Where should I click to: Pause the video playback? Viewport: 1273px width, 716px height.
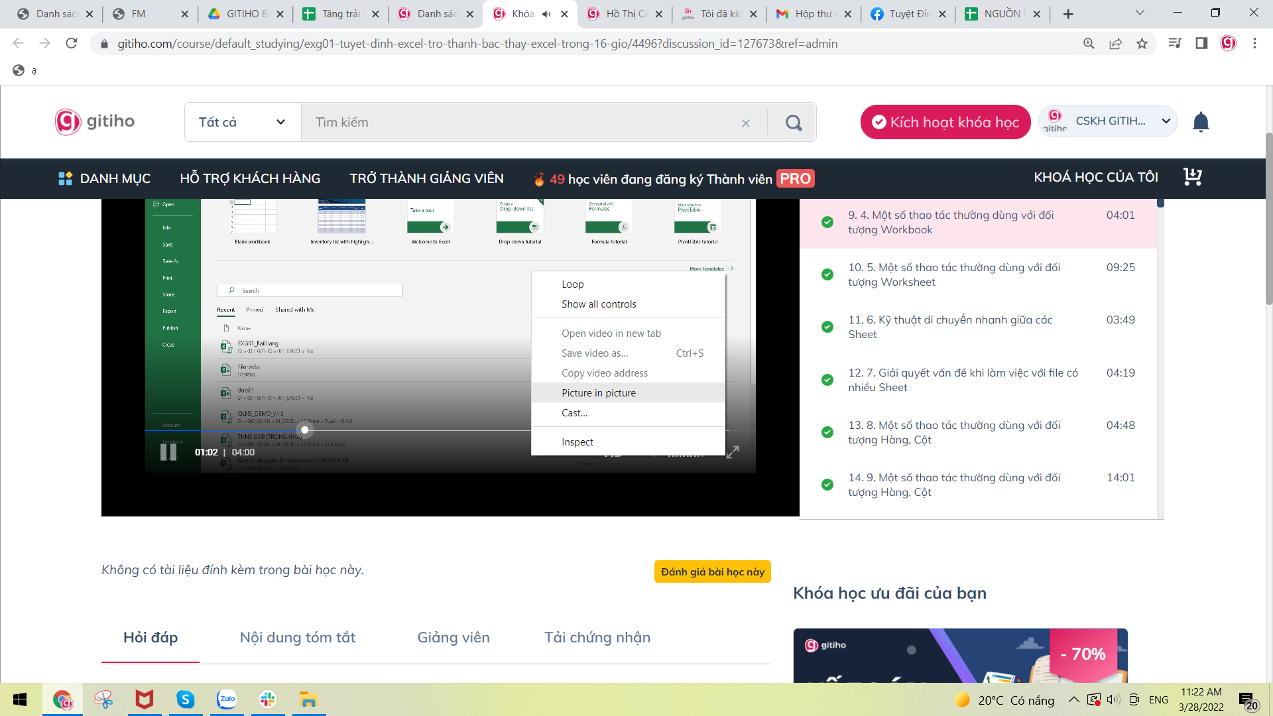(168, 452)
